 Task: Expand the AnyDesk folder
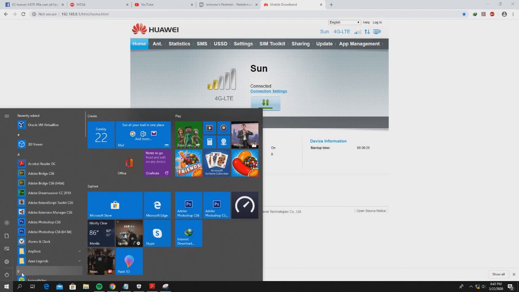coord(49,251)
